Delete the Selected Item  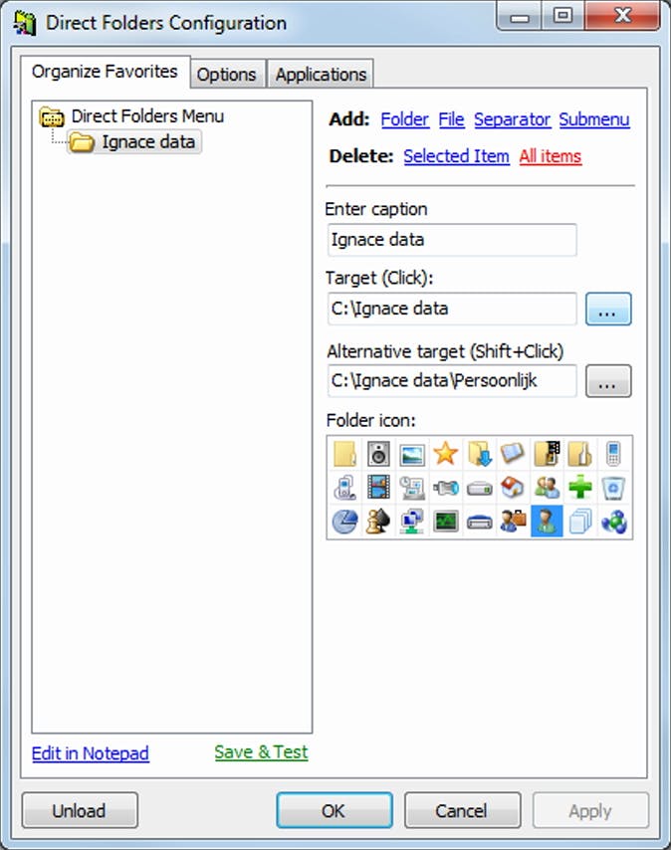pos(456,156)
